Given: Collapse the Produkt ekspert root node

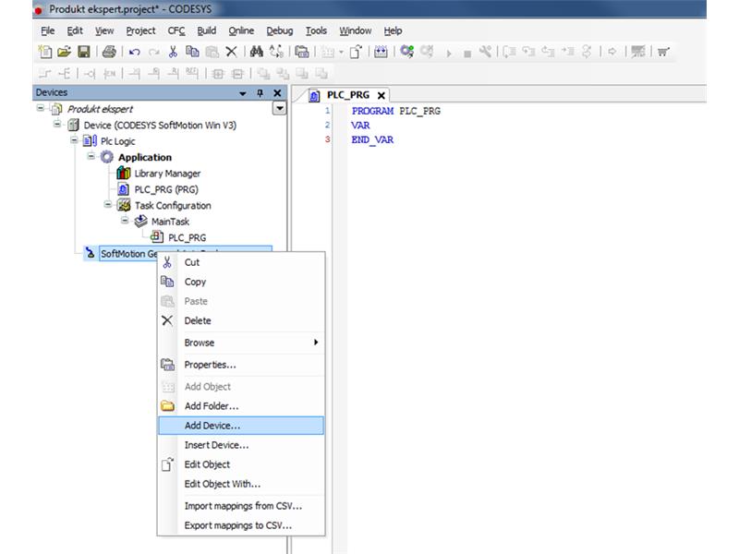Looking at the screenshot, I should (41, 108).
